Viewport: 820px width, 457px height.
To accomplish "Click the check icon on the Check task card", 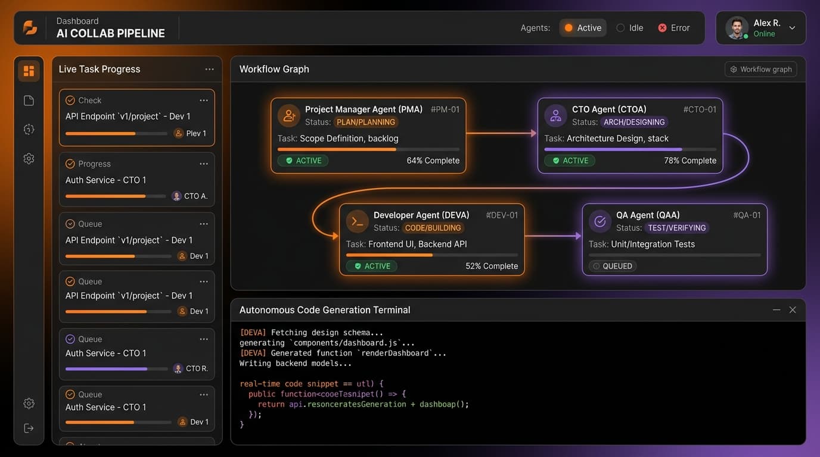I will pos(70,101).
